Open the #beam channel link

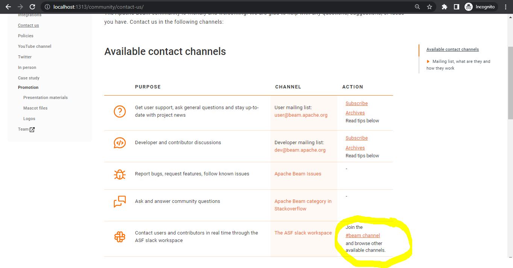363,236
